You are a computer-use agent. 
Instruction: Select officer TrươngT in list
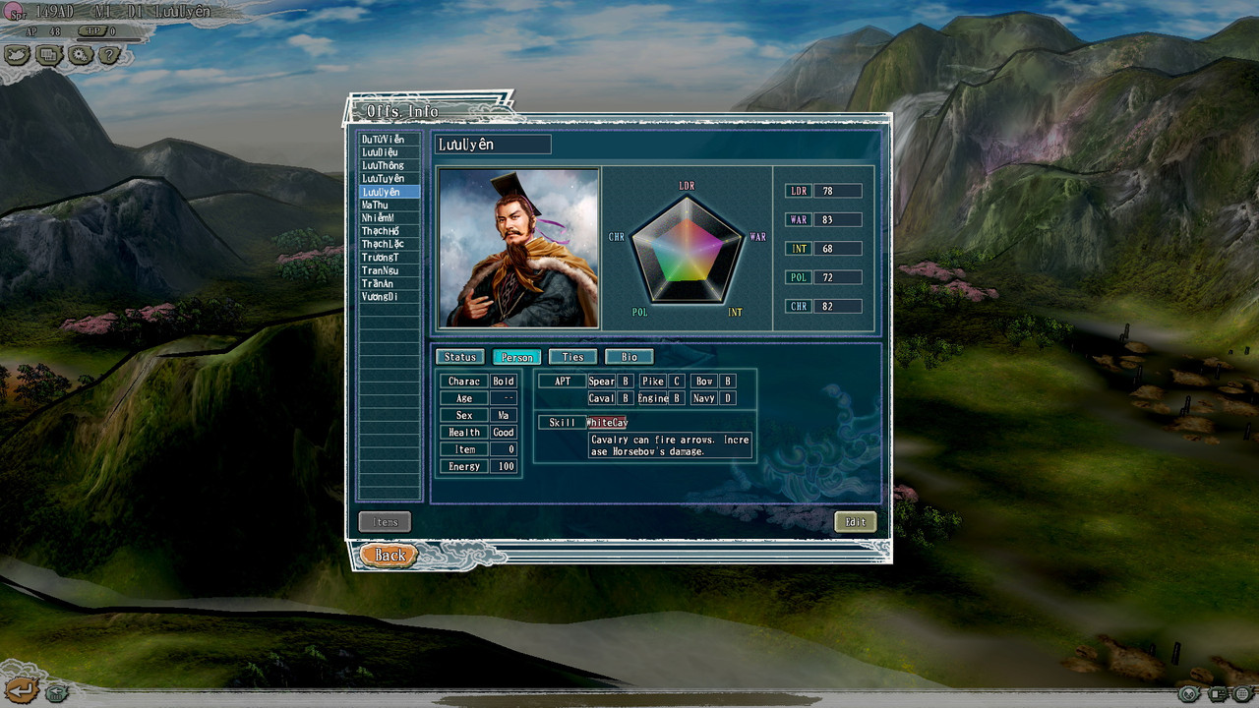(x=390, y=257)
